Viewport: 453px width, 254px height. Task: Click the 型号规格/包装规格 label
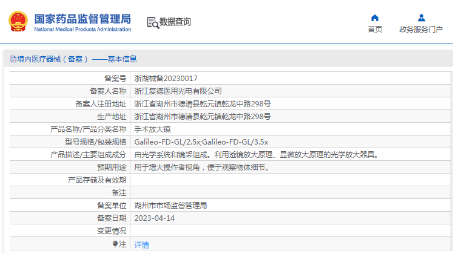click(x=96, y=142)
